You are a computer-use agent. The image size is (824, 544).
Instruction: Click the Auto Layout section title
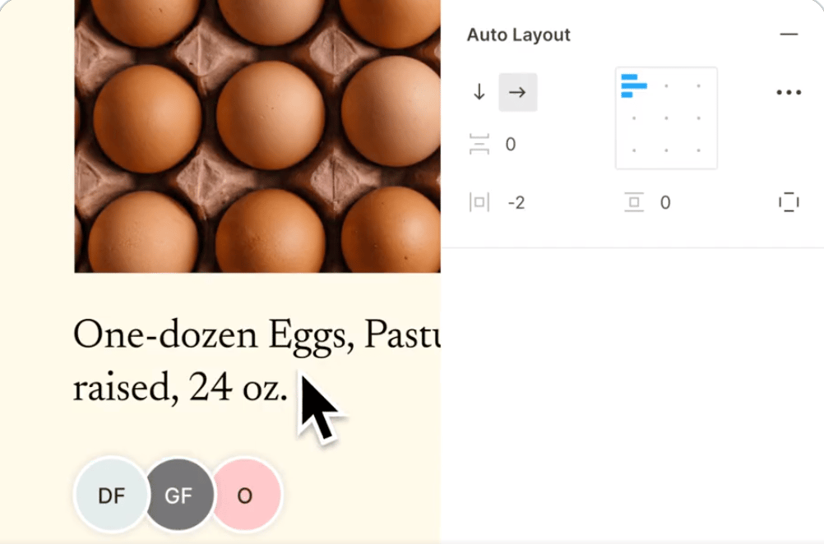pyautogui.click(x=519, y=35)
